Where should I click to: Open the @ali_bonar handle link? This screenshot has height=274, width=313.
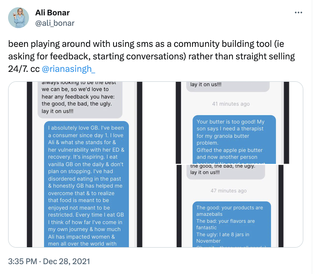coord(55,23)
